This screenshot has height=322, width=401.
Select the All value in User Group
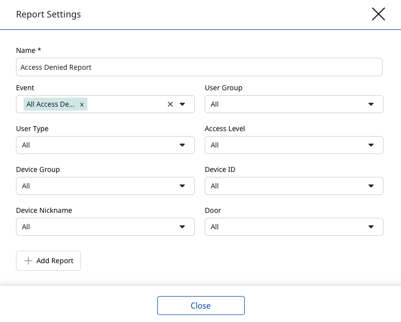point(215,104)
